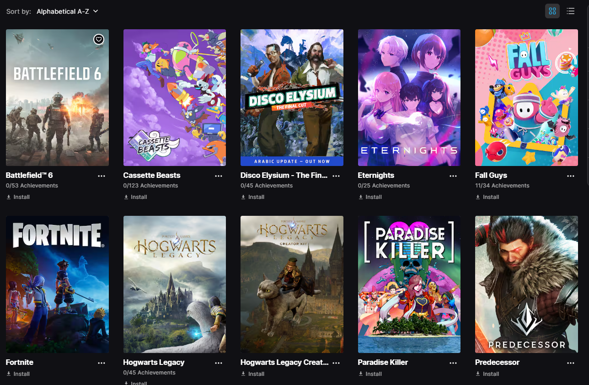Install Paradise Killer

tap(370, 374)
